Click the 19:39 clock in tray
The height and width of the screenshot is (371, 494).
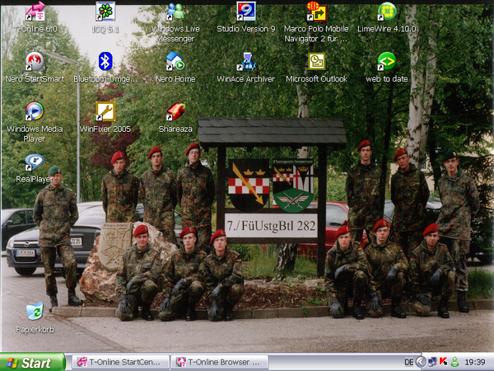[475, 362]
